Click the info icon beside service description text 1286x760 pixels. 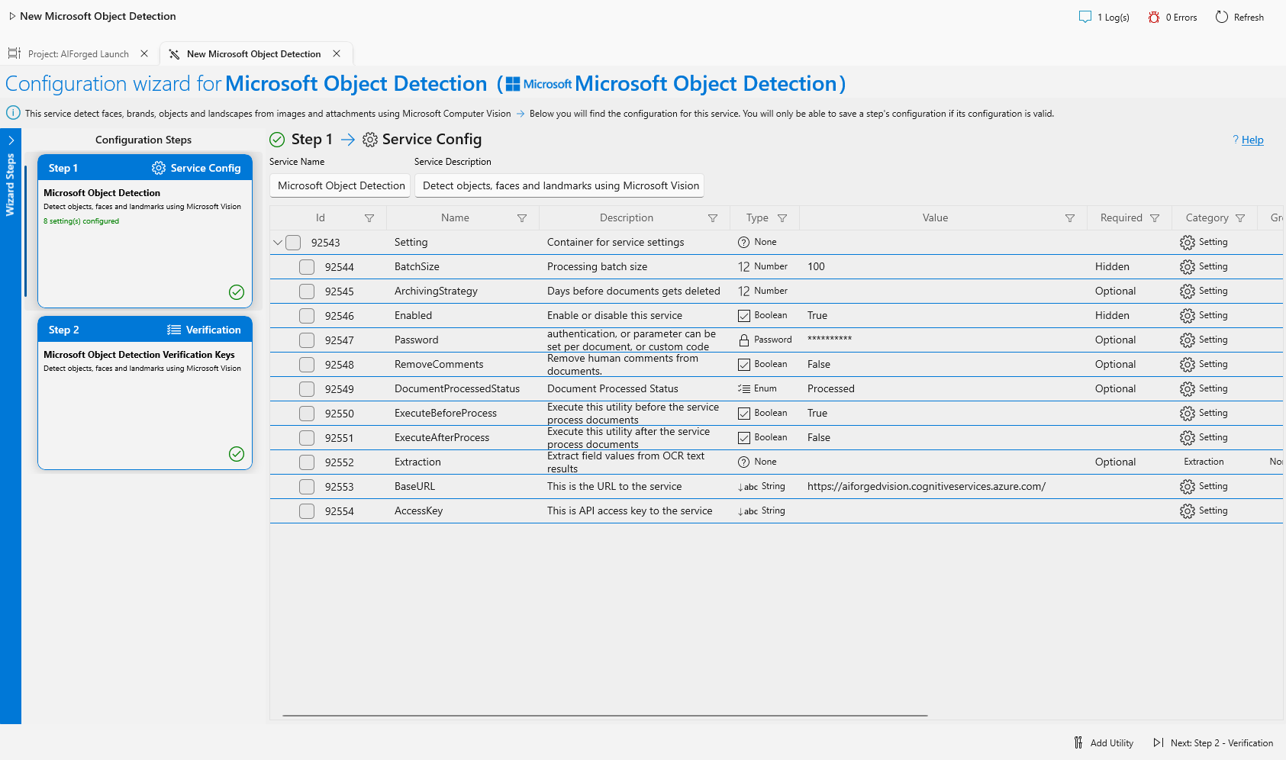(13, 113)
